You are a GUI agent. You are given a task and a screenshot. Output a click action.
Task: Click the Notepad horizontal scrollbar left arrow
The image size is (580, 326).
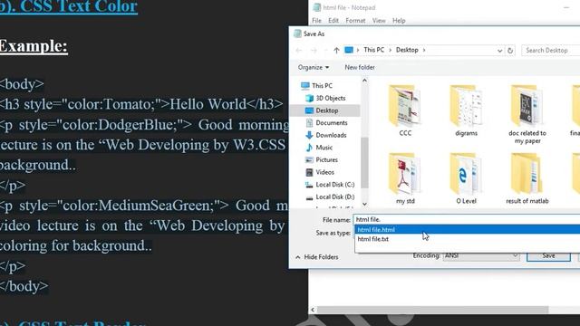[313, 310]
